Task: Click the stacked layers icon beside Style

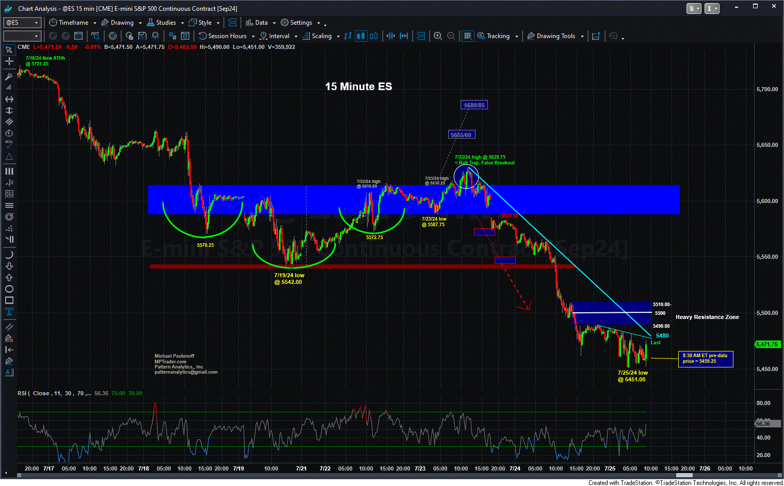Action: pyautogui.click(x=232, y=23)
